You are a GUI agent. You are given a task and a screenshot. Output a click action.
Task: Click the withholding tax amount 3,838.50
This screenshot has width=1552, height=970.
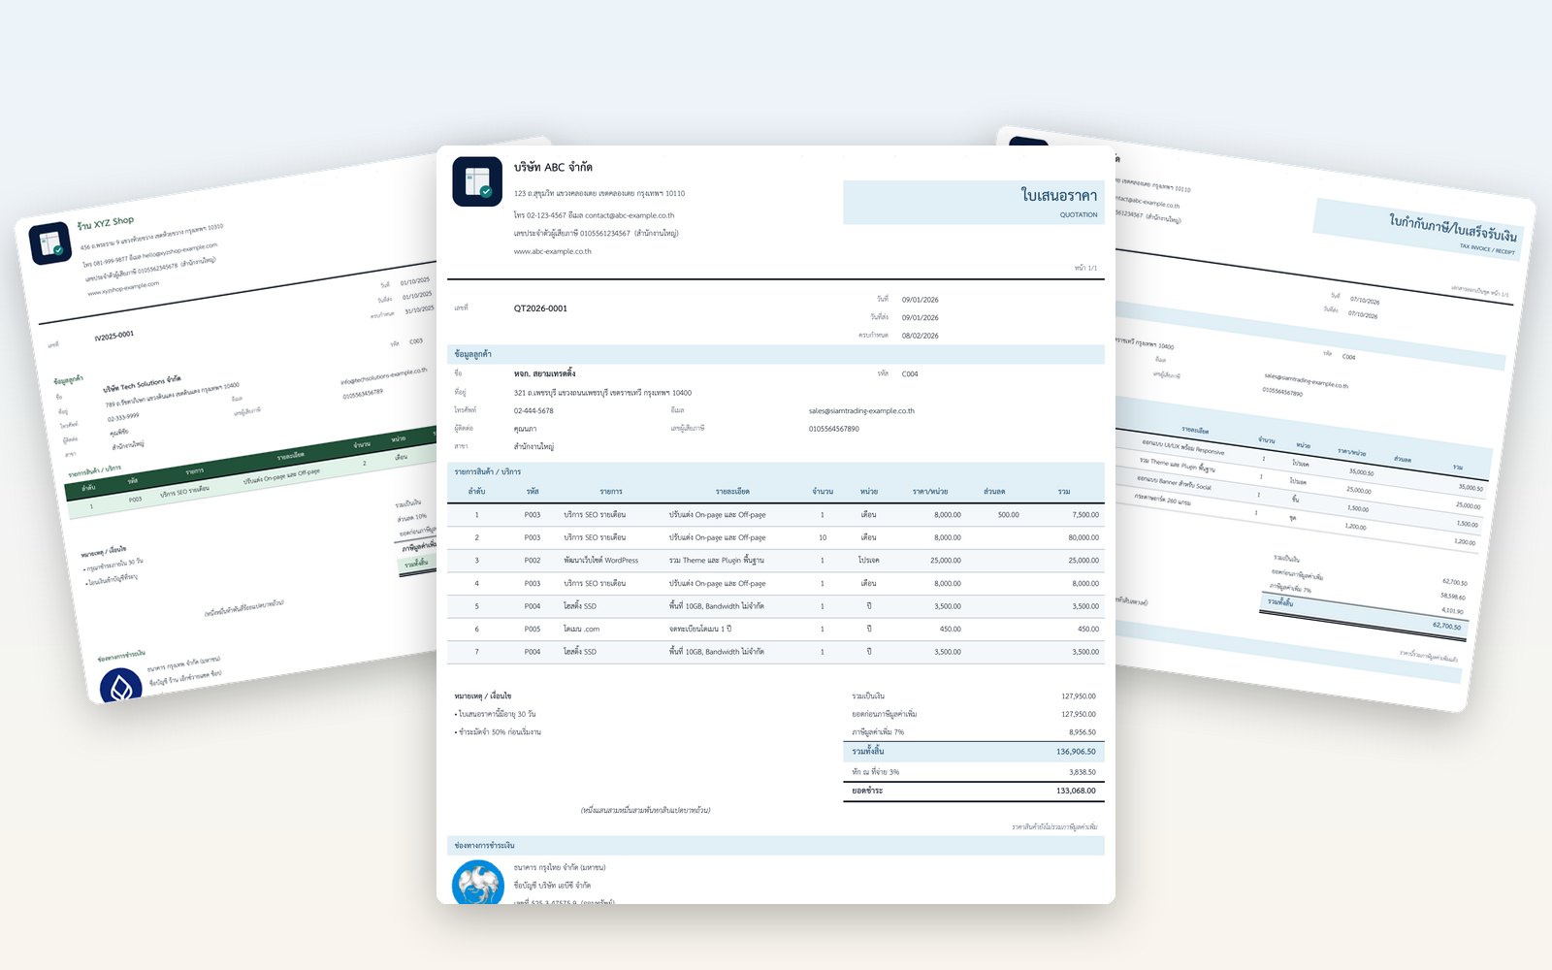pos(1083,772)
